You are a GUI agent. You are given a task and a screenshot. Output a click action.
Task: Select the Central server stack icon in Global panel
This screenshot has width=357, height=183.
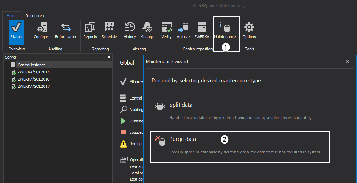(123, 98)
